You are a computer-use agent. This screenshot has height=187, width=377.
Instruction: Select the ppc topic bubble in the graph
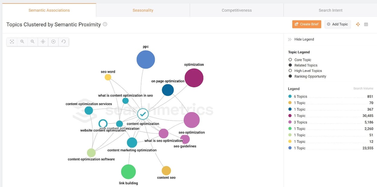146,59
